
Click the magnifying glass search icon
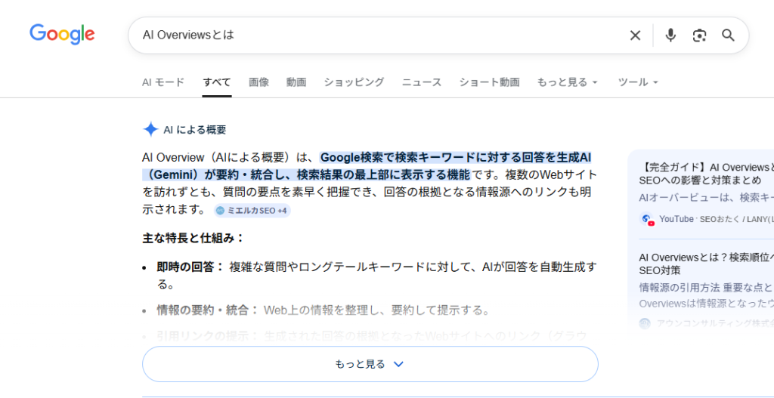point(728,35)
